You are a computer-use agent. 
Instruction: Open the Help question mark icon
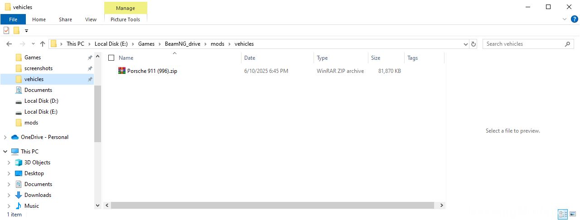point(575,19)
